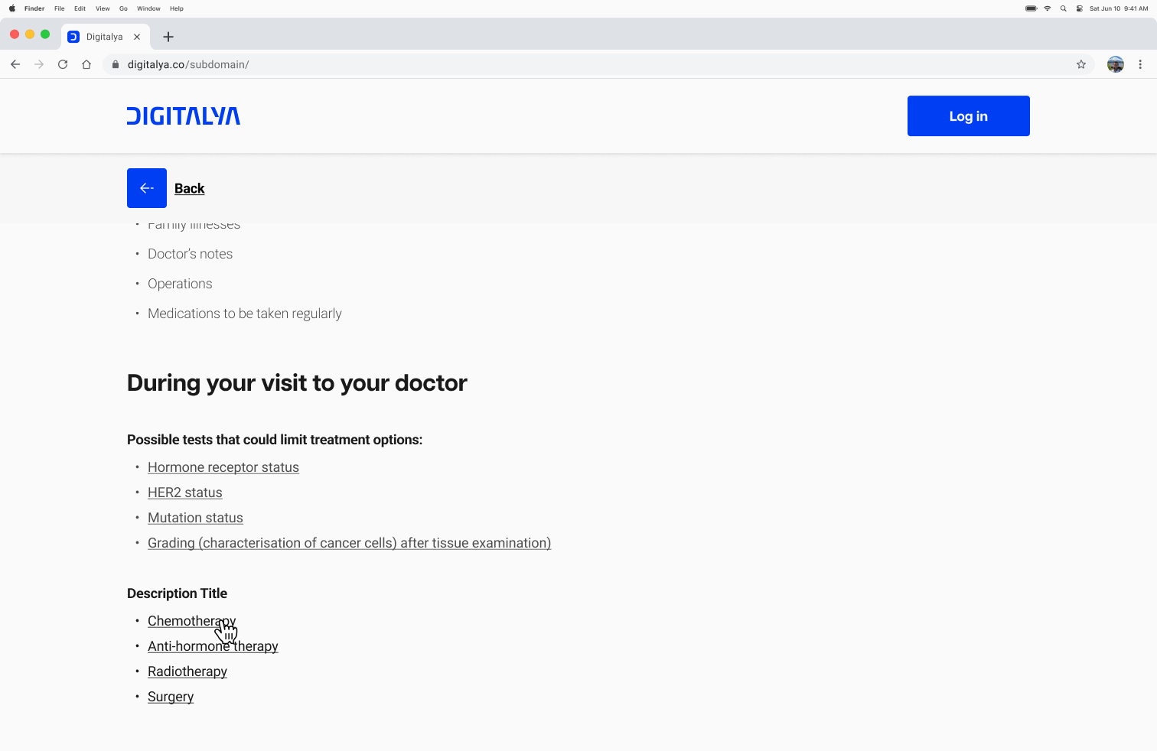The image size is (1157, 751).
Task: Open a new browser tab
Action: coord(168,37)
